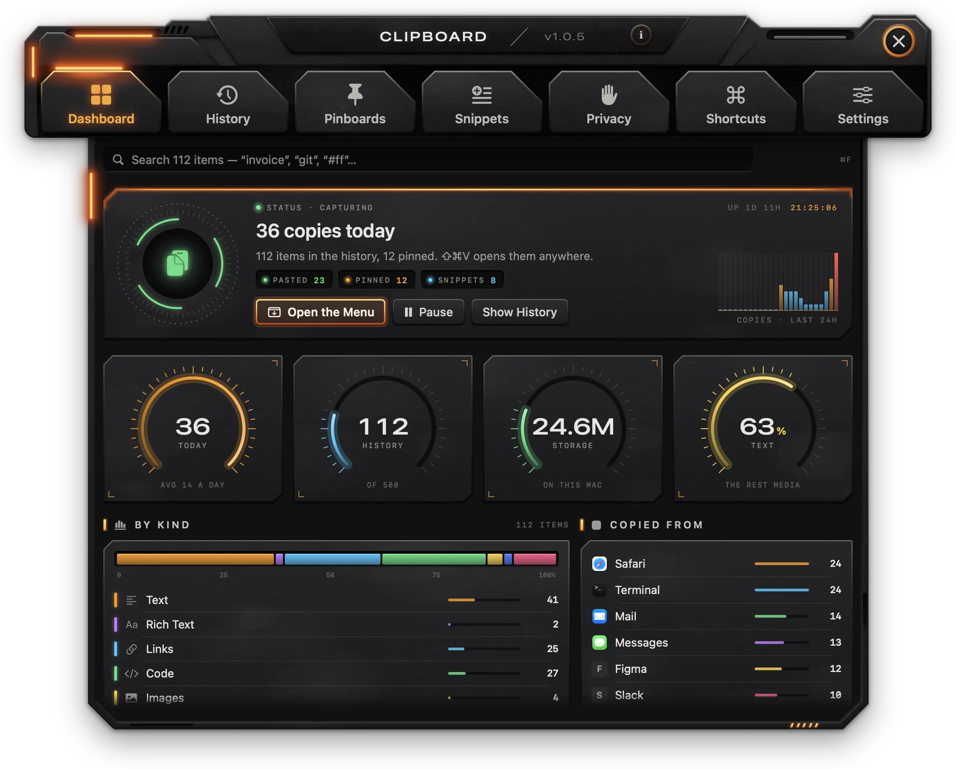Select the Text kind row
956x769 pixels.
pyautogui.click(x=336, y=600)
